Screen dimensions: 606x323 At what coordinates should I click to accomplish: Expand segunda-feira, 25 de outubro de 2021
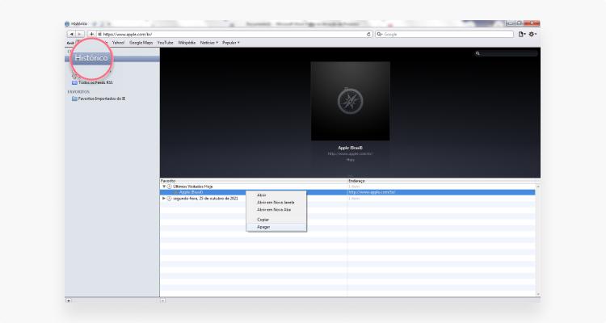[164, 198]
